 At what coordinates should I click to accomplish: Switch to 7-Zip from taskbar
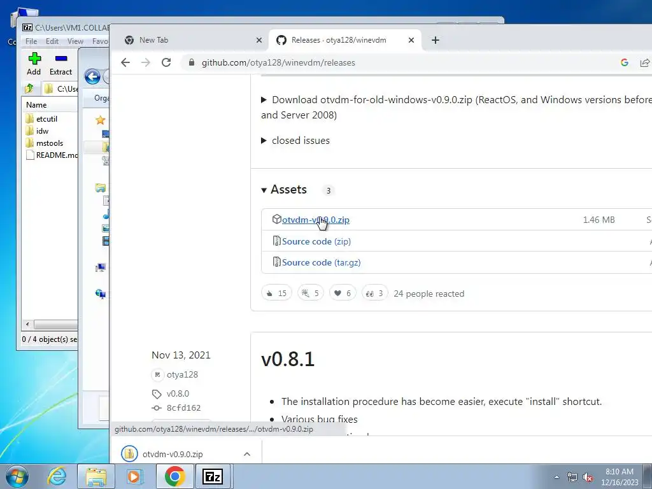click(x=213, y=476)
